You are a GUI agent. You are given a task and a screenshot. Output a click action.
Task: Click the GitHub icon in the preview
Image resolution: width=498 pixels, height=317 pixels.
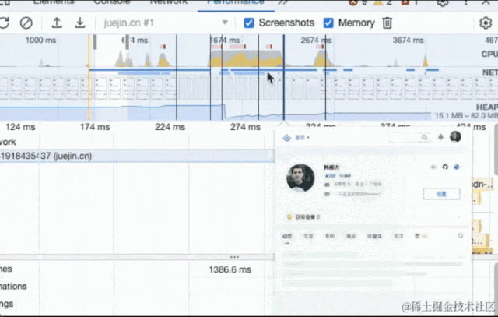click(445, 167)
